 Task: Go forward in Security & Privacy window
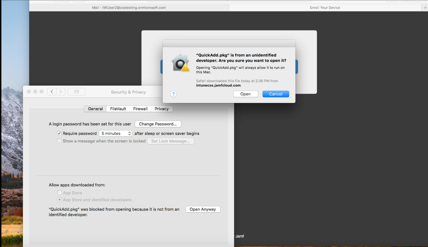61,92
